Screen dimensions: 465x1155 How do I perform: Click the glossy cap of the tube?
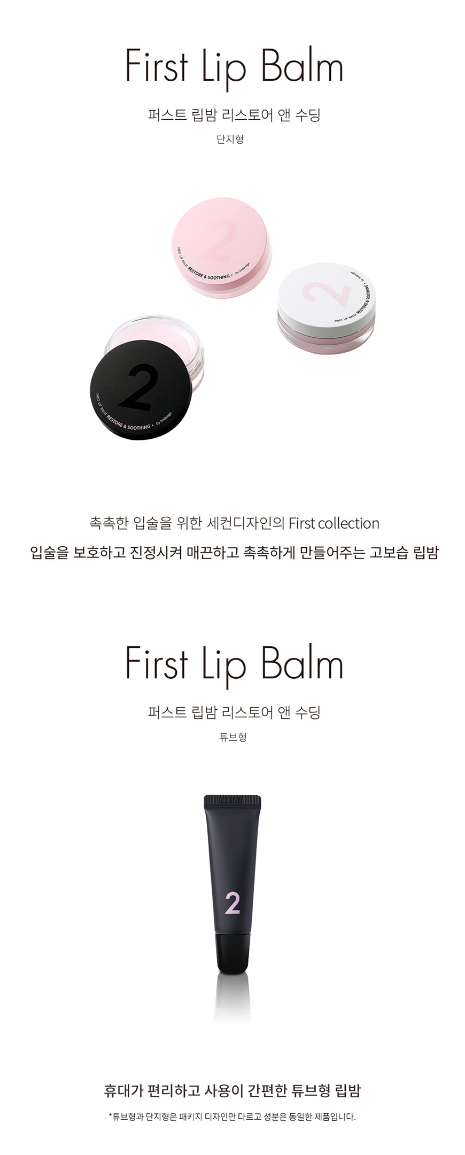pos(232,954)
